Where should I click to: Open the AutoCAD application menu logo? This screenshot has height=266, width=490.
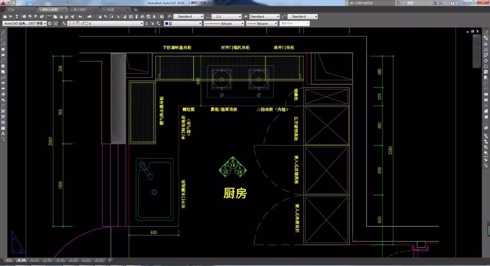[x=3, y=3]
